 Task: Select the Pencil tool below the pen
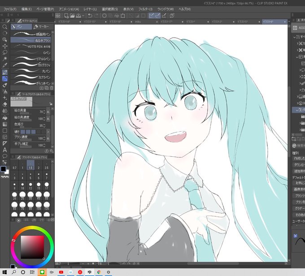pyautogui.click(x=5, y=79)
